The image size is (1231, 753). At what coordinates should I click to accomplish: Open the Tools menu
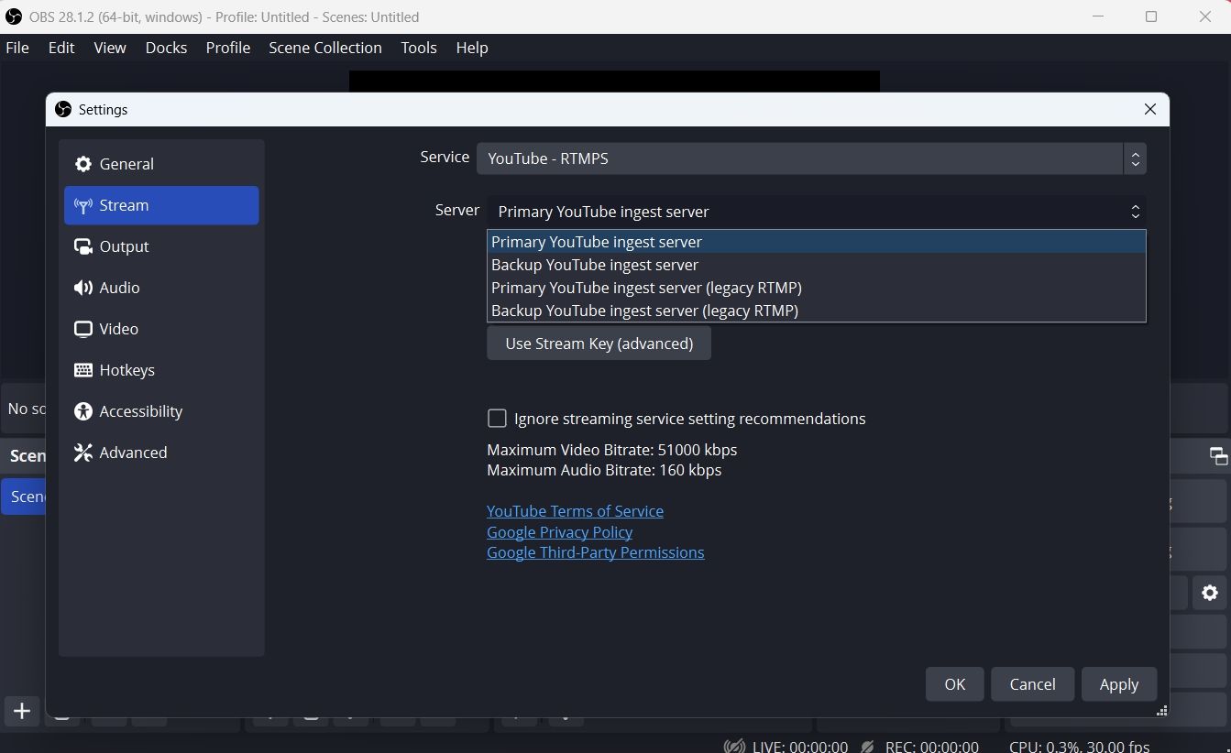(418, 48)
